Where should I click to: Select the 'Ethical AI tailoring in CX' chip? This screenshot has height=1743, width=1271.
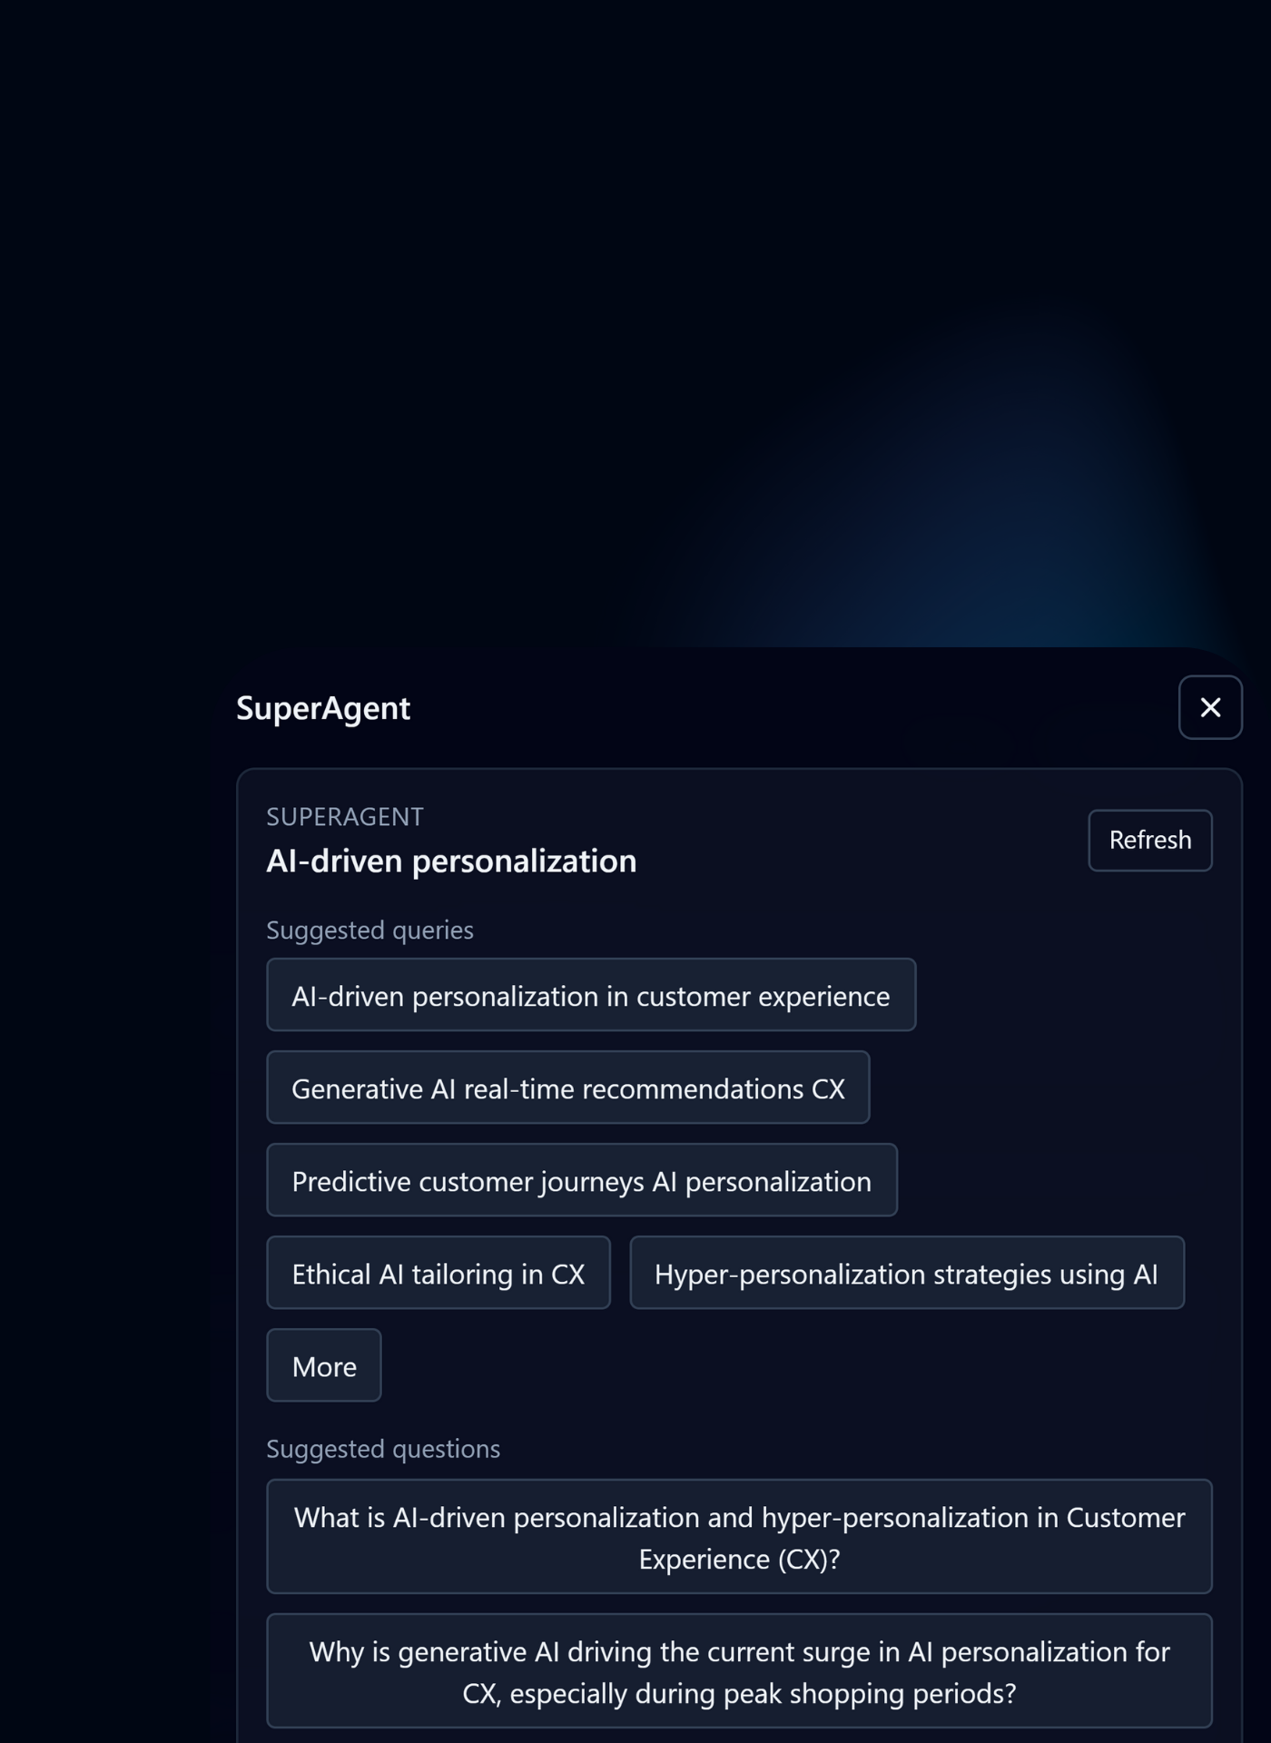(438, 1273)
